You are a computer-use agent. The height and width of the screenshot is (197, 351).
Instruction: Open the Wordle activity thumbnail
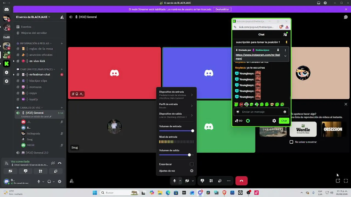[x=303, y=129]
